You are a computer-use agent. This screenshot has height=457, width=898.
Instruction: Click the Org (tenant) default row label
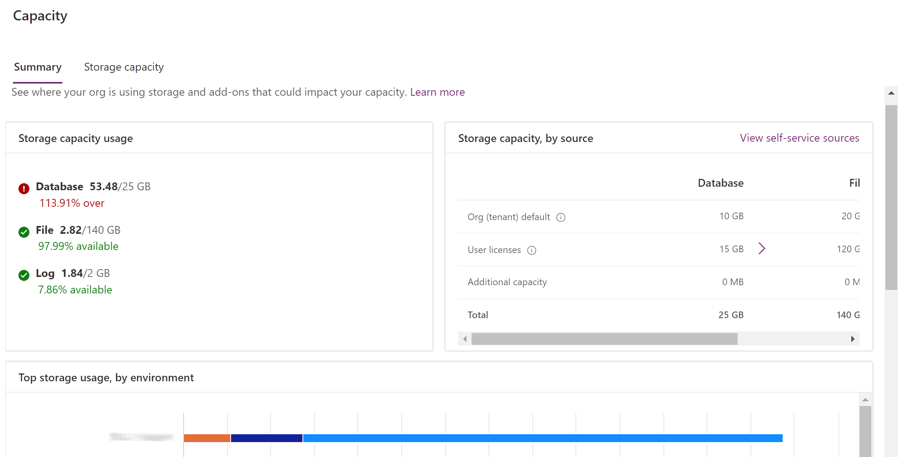point(509,217)
